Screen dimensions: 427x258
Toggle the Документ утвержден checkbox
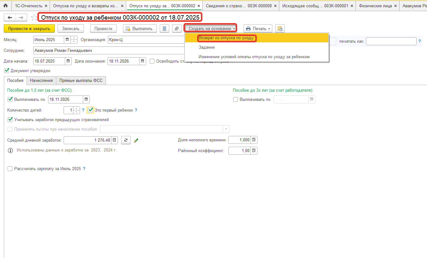click(x=7, y=71)
